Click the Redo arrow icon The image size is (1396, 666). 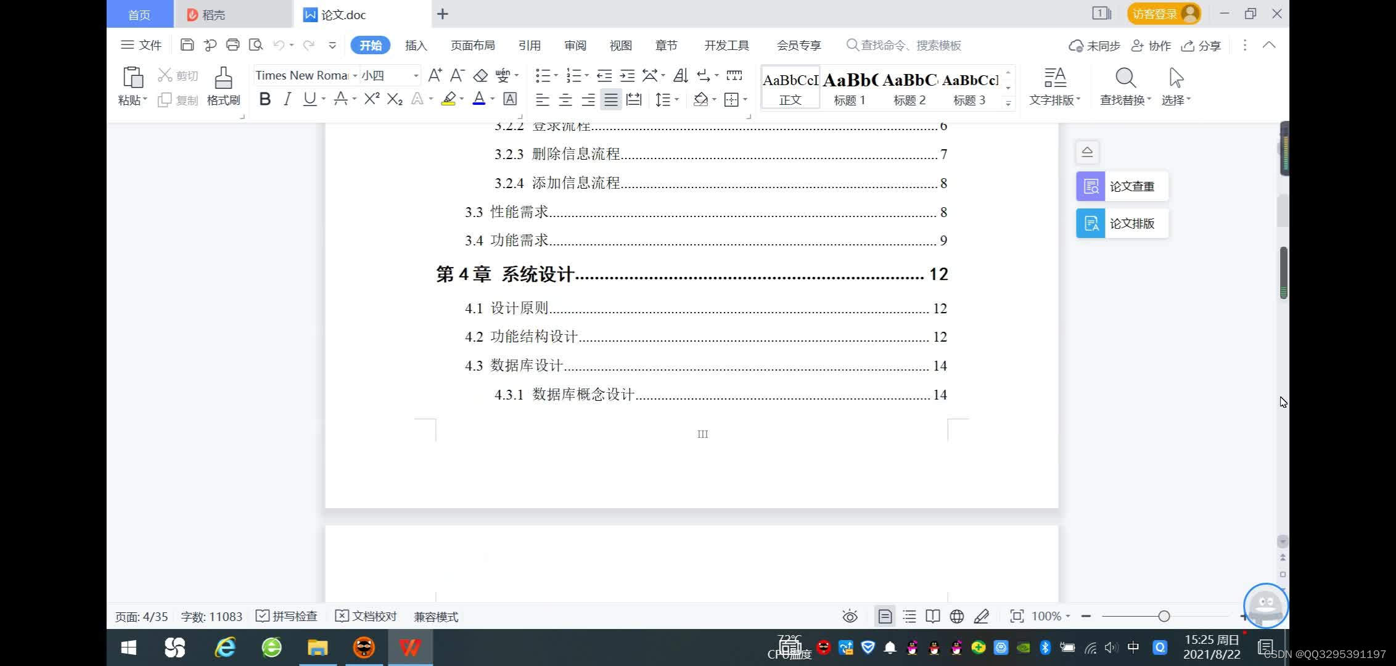pos(309,45)
